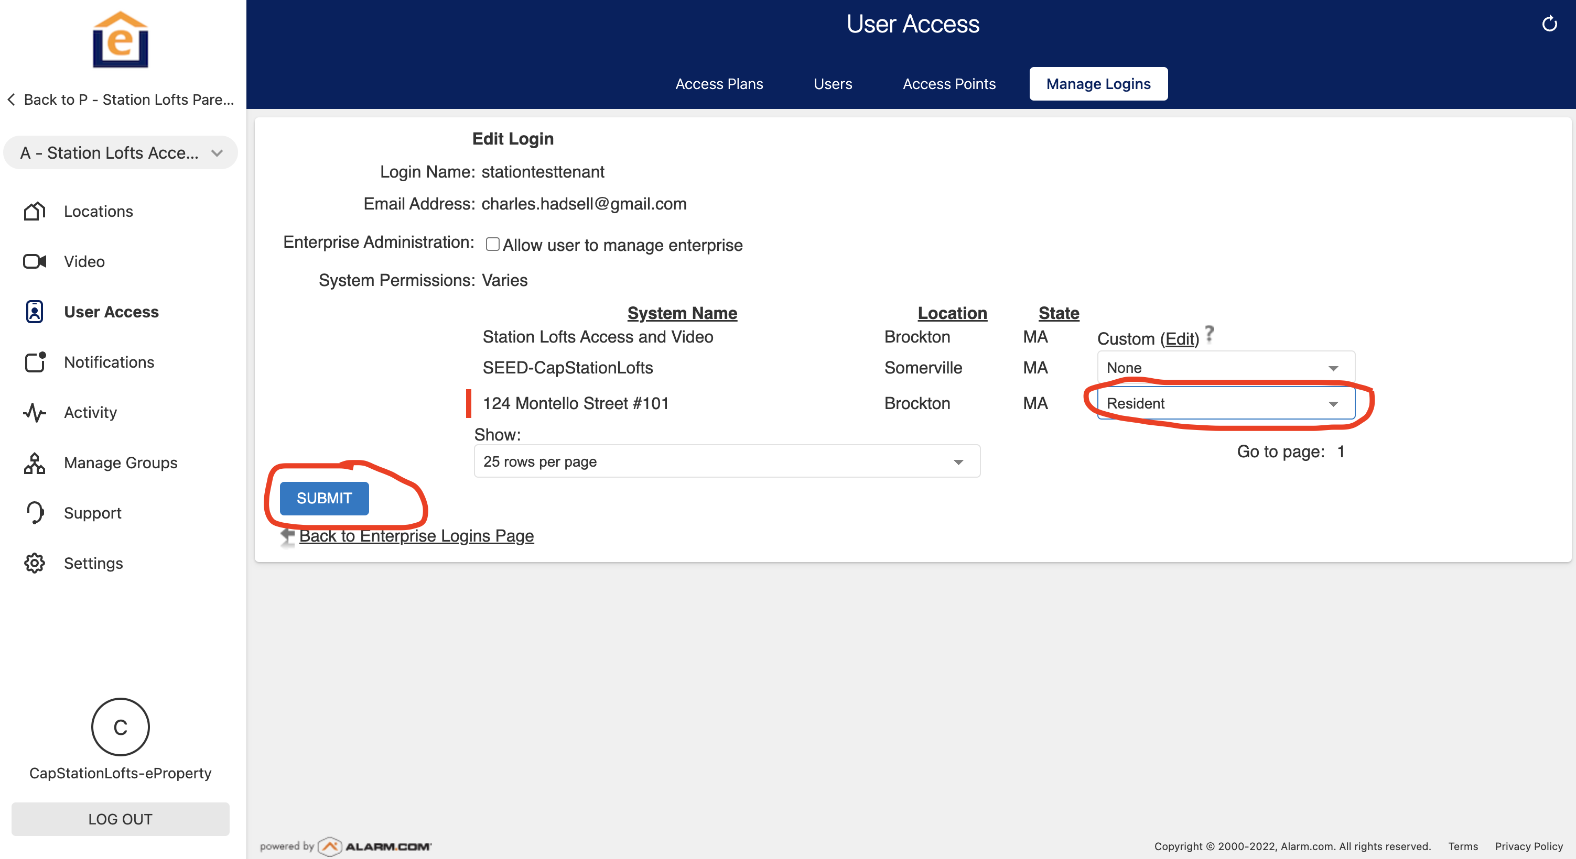Switch to the Access Points tab

pyautogui.click(x=949, y=84)
